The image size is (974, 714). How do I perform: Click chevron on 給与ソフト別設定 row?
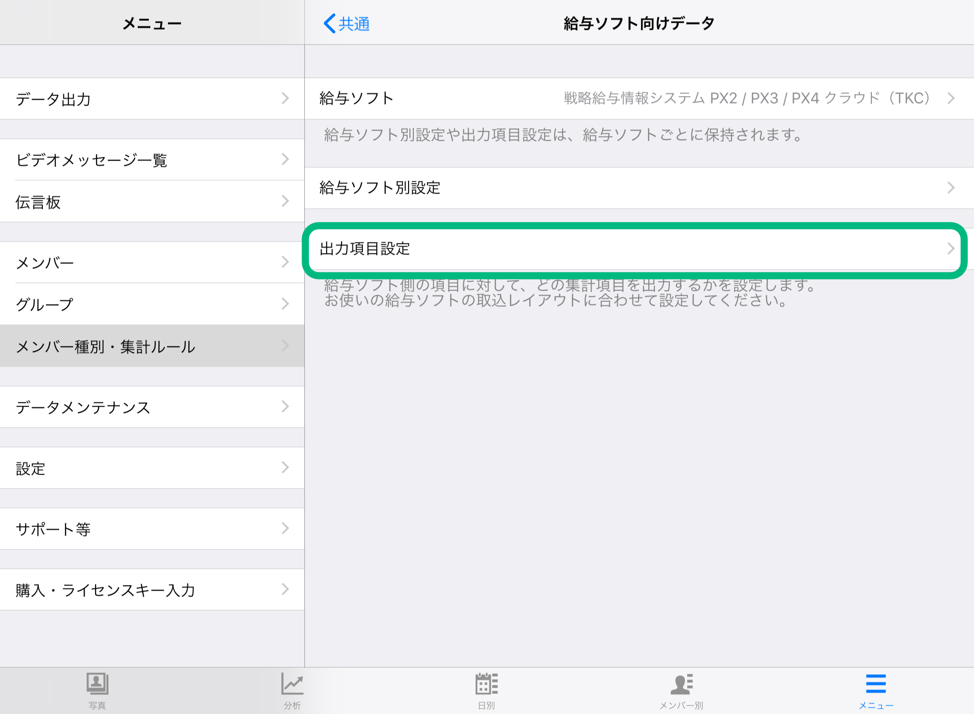coord(950,188)
